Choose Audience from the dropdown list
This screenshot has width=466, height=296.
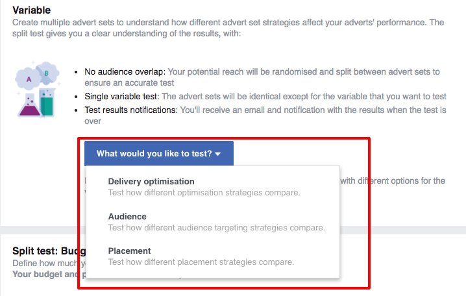tap(212, 222)
